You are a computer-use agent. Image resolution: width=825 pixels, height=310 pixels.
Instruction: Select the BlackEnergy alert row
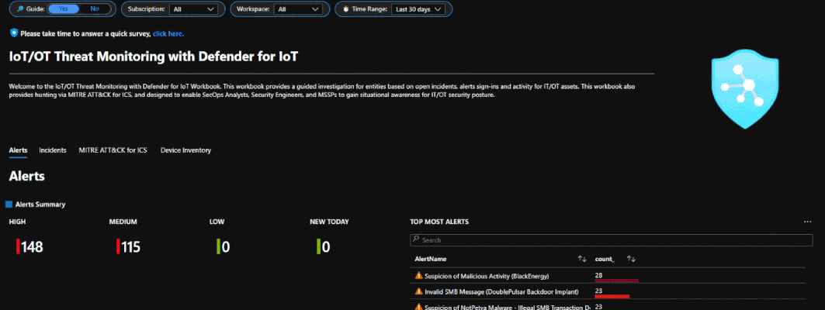tap(608, 275)
